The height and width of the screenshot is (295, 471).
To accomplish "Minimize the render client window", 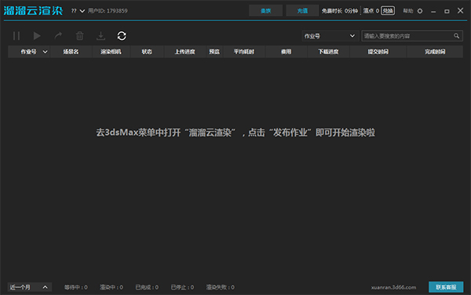I will (x=433, y=11).
